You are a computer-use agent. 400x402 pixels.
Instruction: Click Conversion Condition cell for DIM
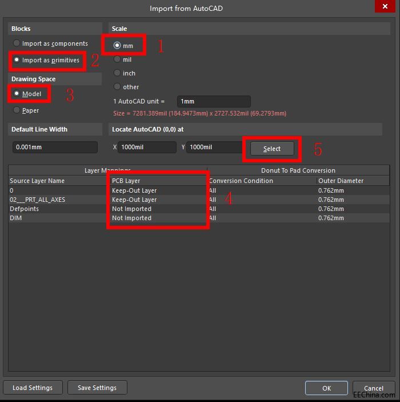pos(262,218)
